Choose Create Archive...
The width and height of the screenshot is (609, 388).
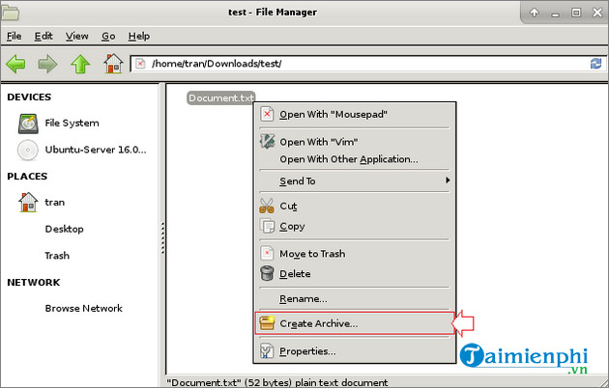(355, 323)
